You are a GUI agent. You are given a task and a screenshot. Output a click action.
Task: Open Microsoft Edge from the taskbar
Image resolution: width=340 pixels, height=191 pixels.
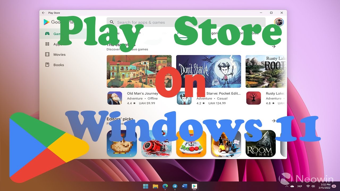(x=165, y=186)
